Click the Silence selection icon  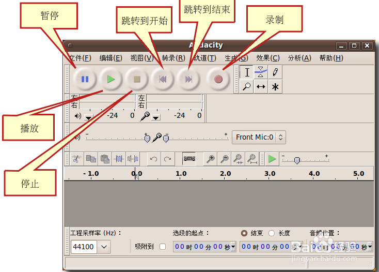[x=133, y=159]
